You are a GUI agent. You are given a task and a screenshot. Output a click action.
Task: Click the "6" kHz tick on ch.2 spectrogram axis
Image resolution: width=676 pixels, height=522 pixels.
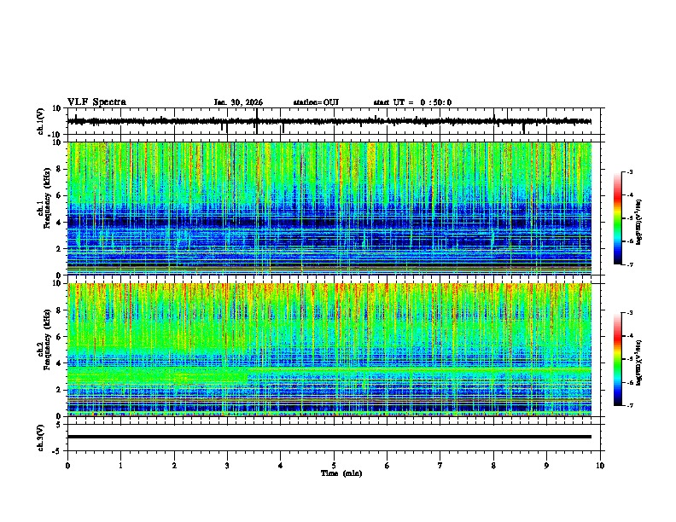coord(60,337)
